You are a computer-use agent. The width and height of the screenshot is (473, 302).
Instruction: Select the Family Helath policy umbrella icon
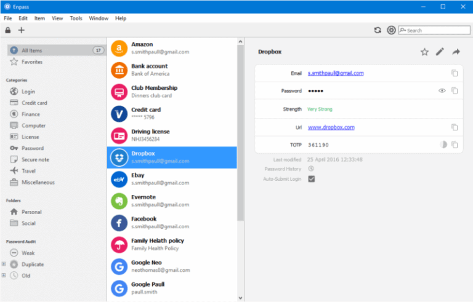tap(119, 245)
